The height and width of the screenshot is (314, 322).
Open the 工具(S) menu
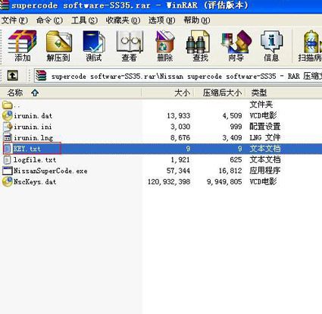pyautogui.click(x=84, y=20)
